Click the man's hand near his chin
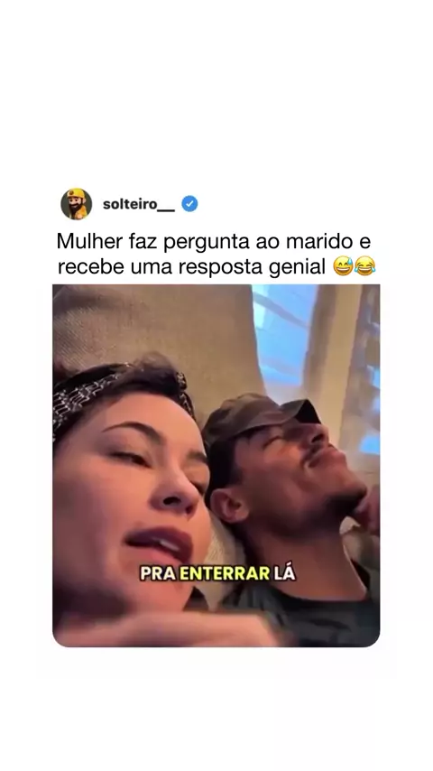This screenshot has height=771, width=433. pyautogui.click(x=366, y=510)
